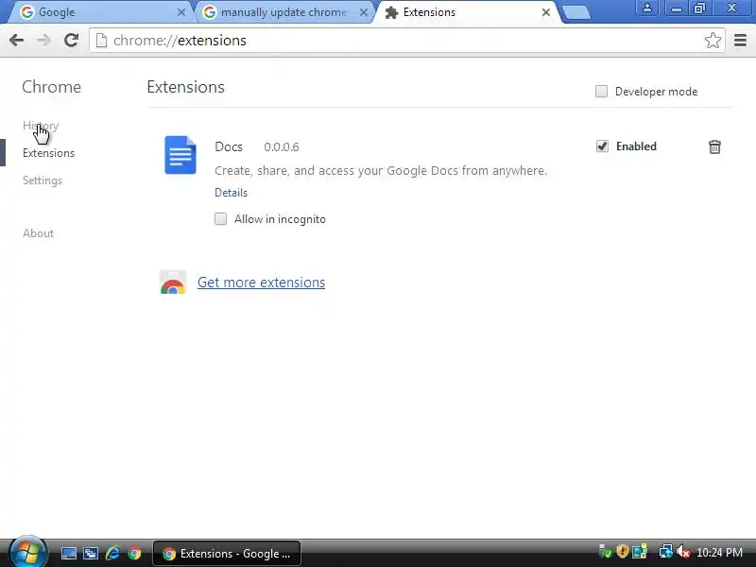Viewport: 756px width, 567px height.
Task: Reload the current page
Action: pyautogui.click(x=72, y=41)
